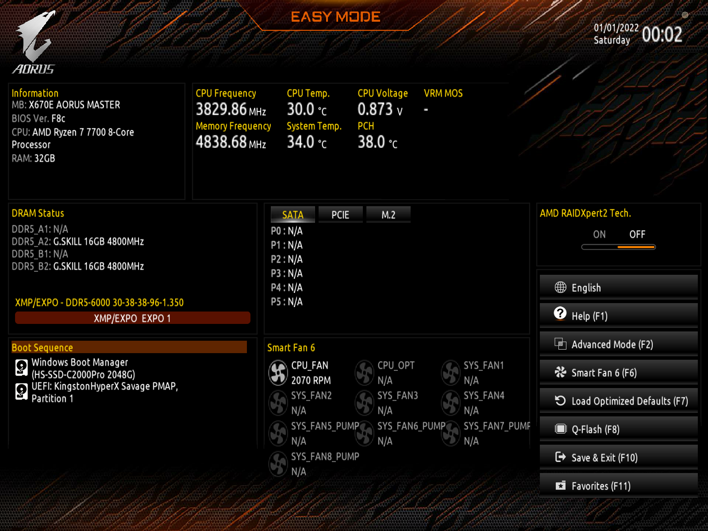This screenshot has height=531, width=708.
Task: Open the English language button
Action: pos(619,287)
